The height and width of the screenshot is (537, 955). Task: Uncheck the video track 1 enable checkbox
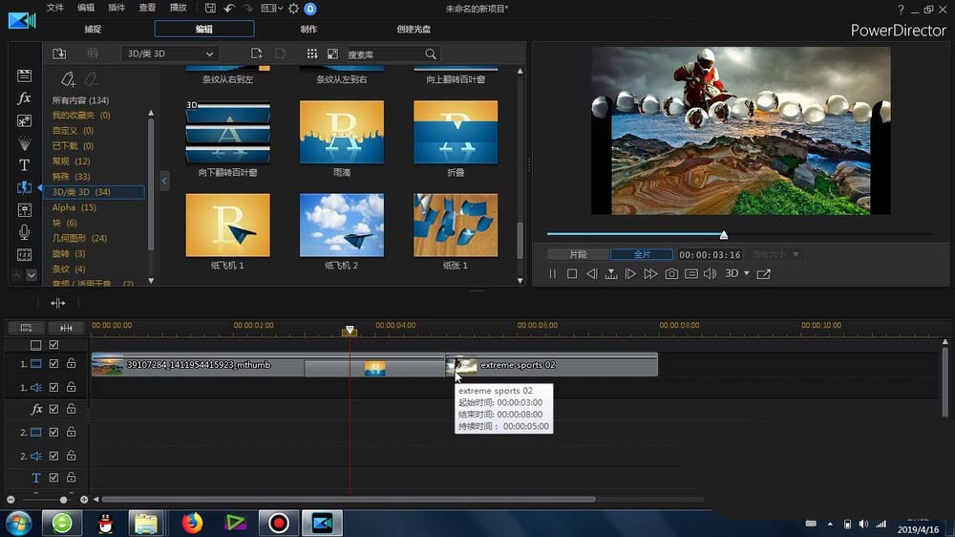[x=54, y=364]
